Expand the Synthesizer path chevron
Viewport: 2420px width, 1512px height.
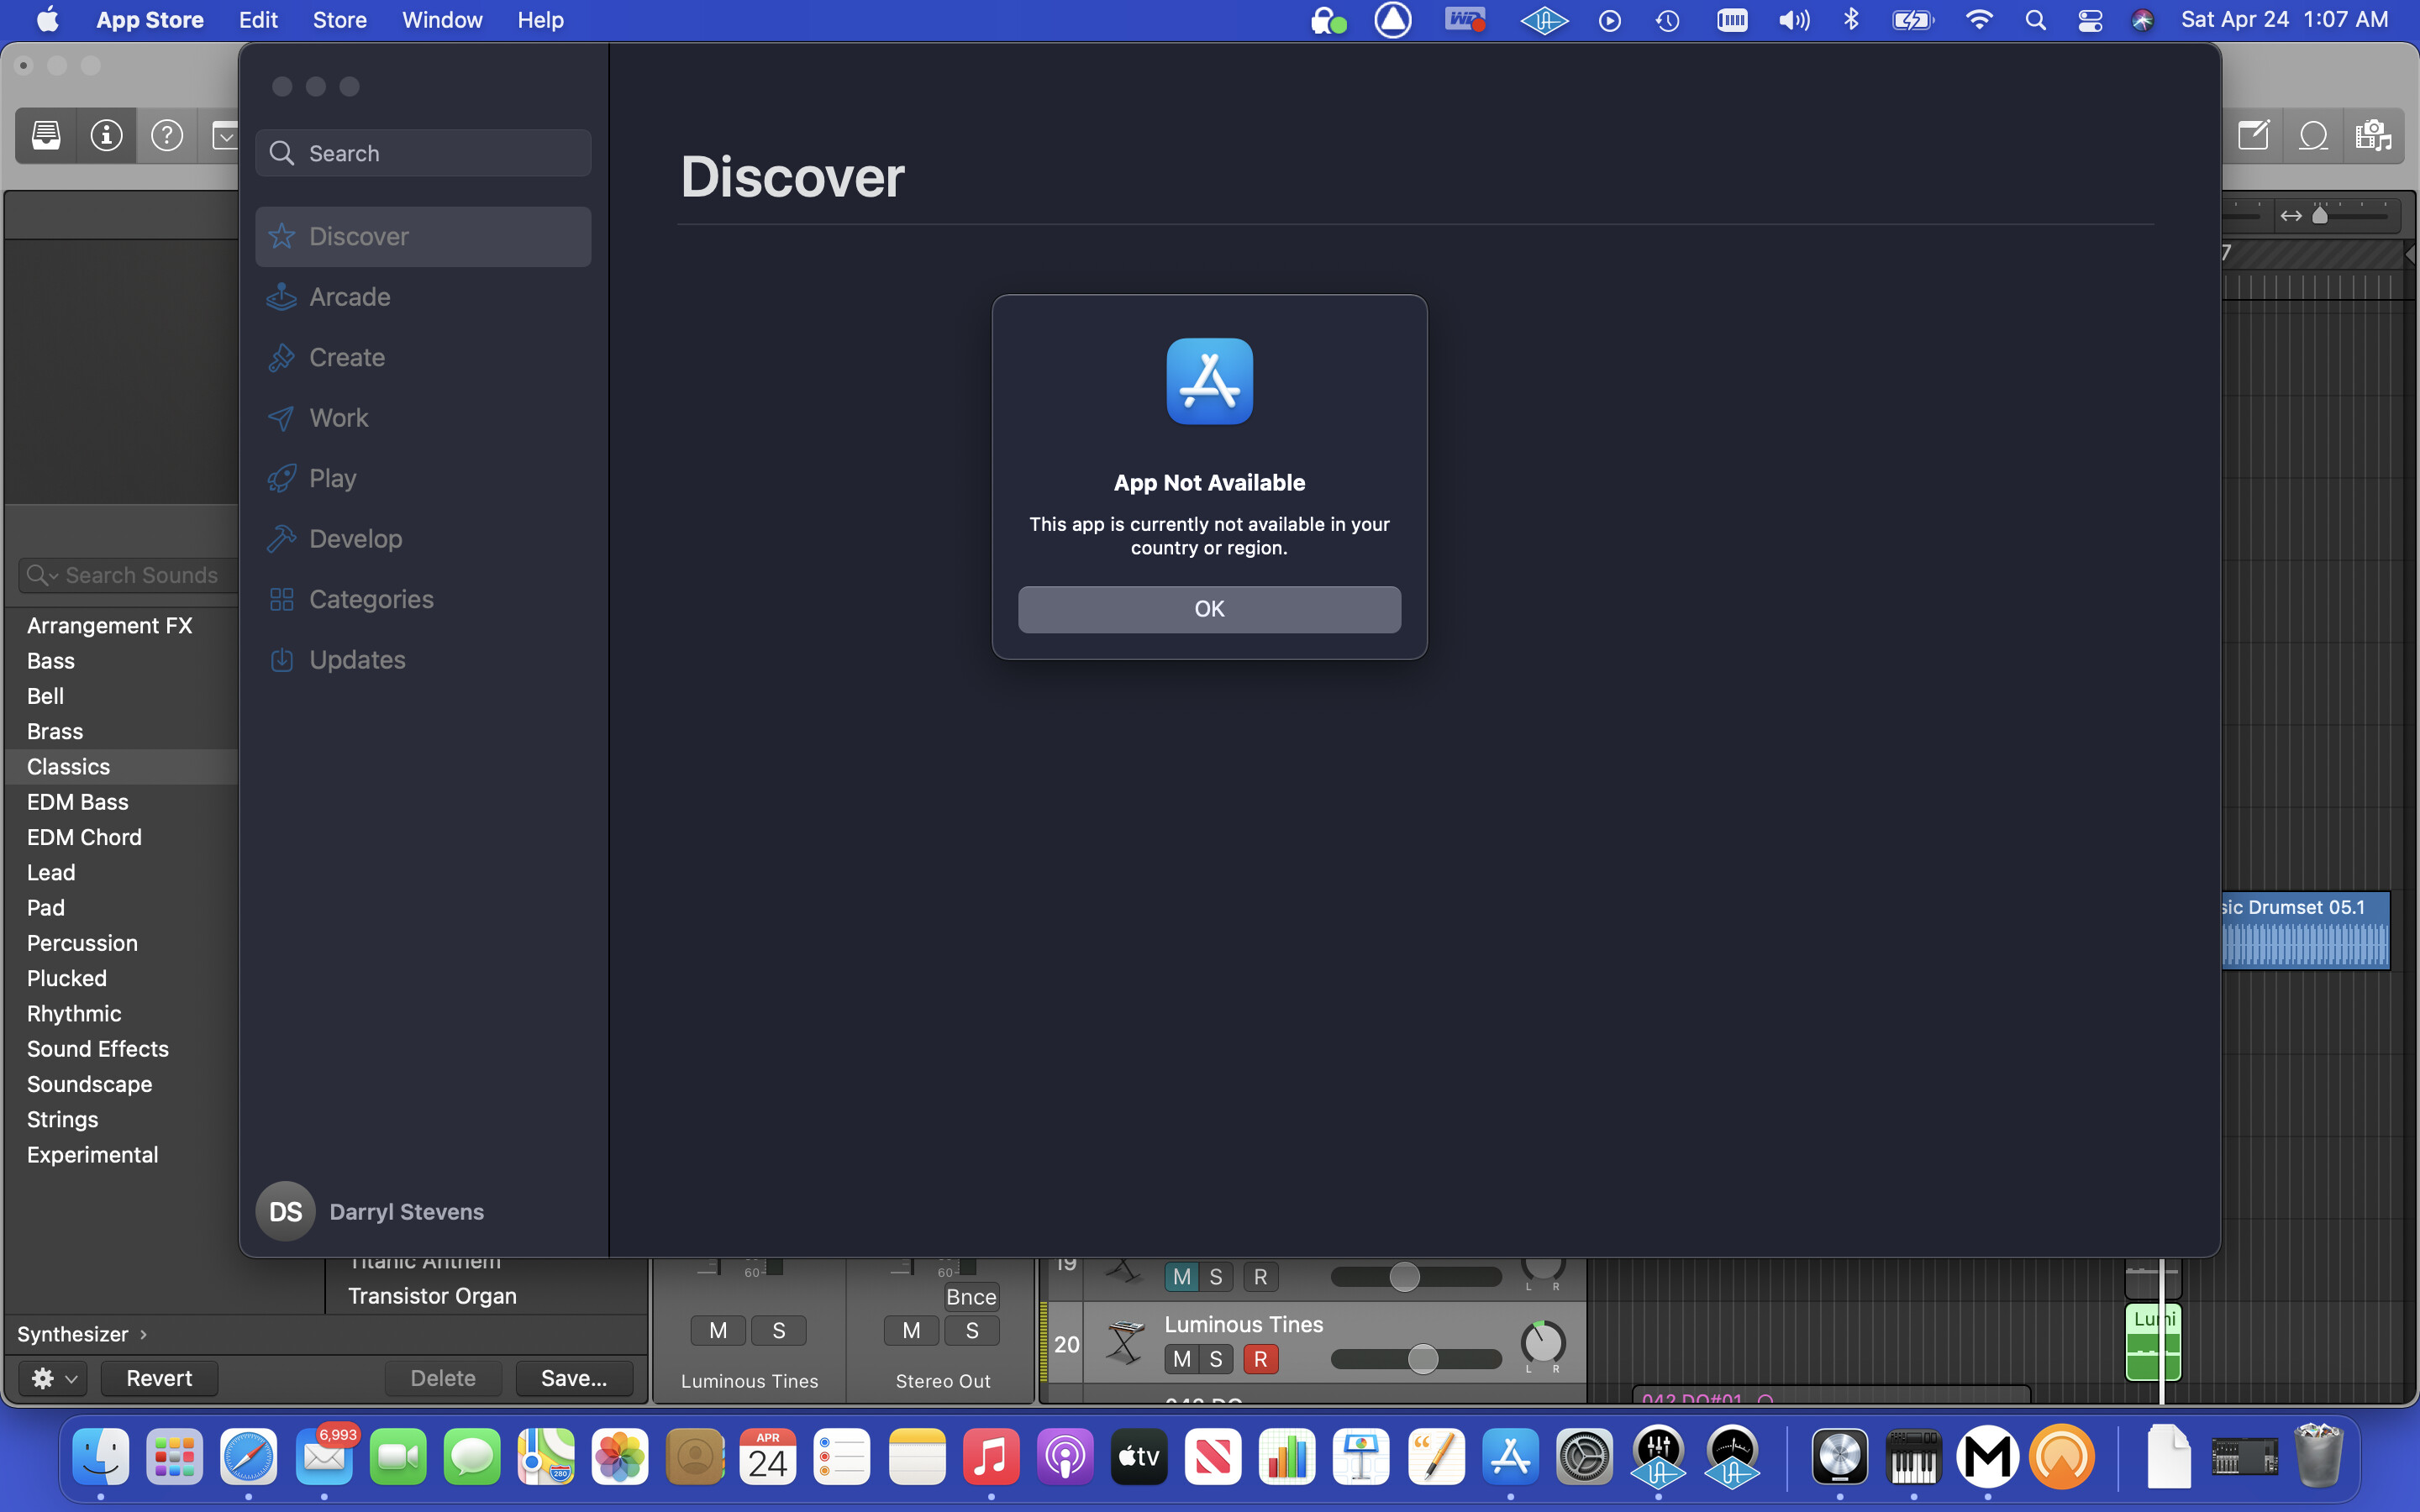[143, 1334]
